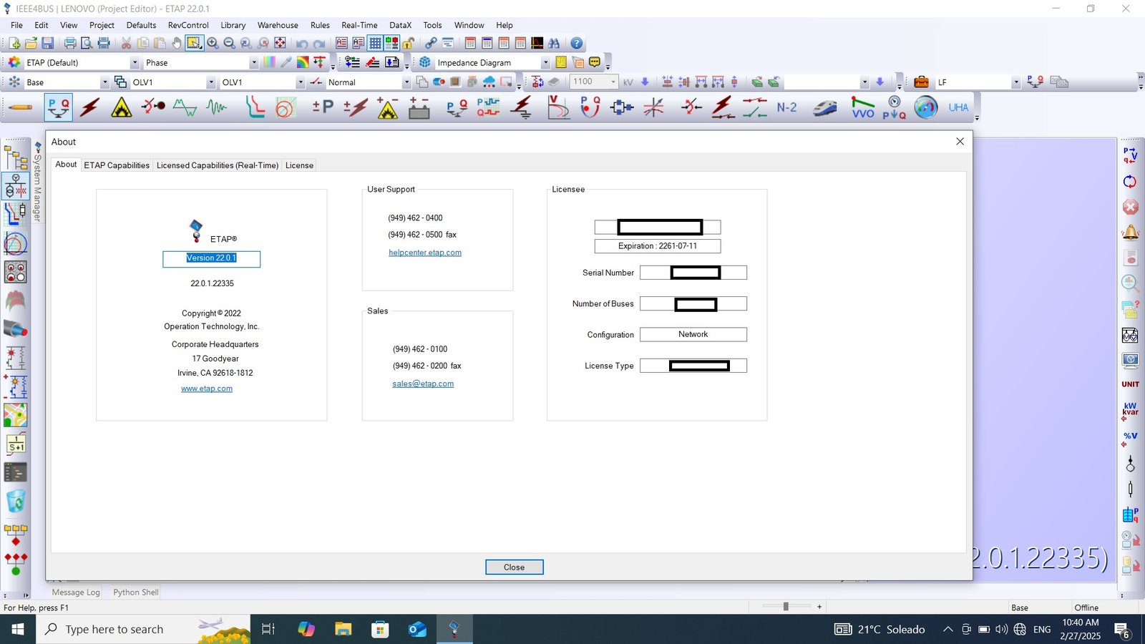Open N-2 contingency analysis icon
The image size is (1145, 644).
click(x=786, y=107)
